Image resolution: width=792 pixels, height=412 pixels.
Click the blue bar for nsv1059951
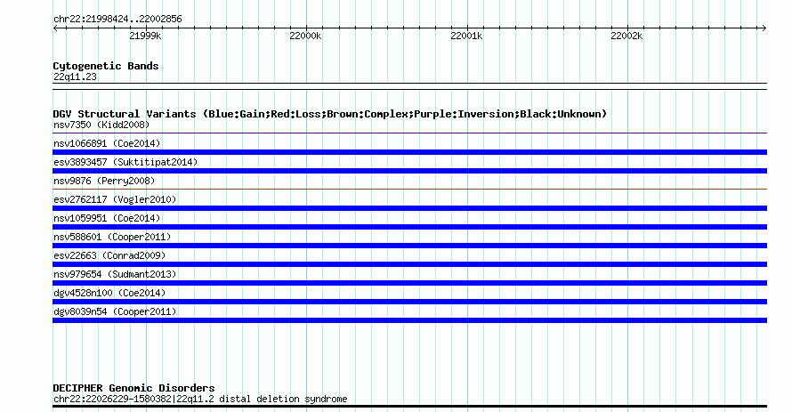[x=409, y=227]
